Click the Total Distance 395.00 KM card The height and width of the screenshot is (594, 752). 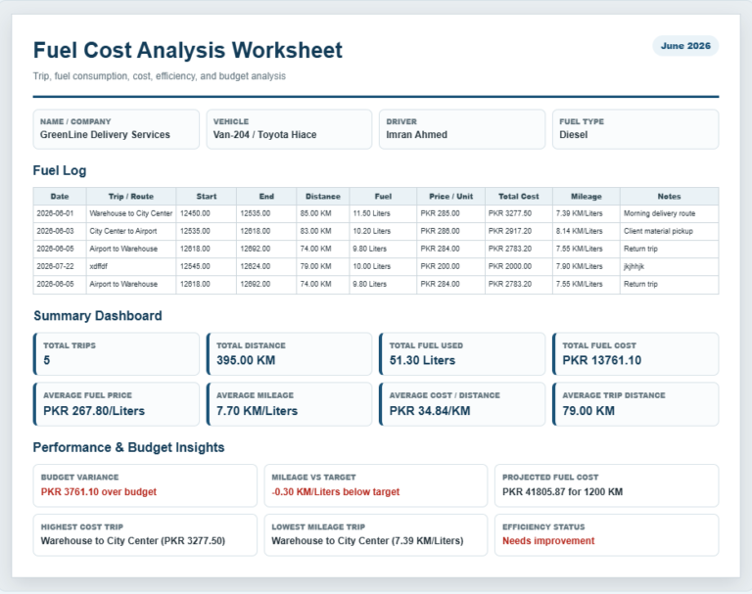tap(289, 354)
